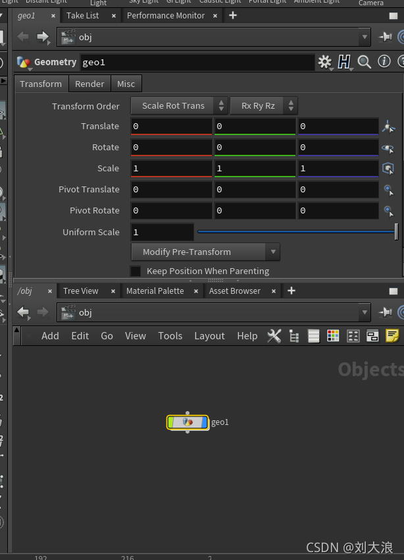The width and height of the screenshot is (404, 560).
Task: Click the Scale Y input field
Action: [255, 169]
